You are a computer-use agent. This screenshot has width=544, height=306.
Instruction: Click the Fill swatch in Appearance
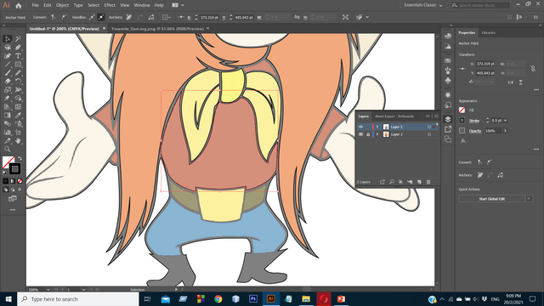pyautogui.click(x=462, y=110)
